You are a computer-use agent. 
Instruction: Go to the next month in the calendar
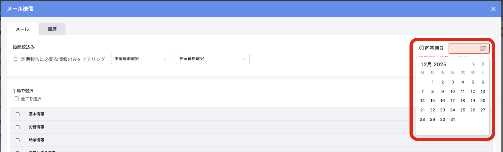coord(483,64)
